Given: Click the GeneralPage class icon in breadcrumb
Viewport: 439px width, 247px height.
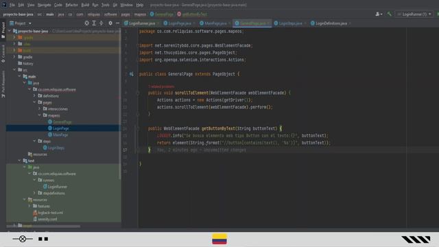Looking at the screenshot, I should (152, 14).
